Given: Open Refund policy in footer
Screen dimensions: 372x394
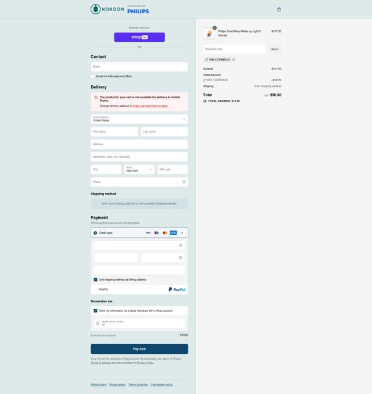Looking at the screenshot, I should 99,385.
